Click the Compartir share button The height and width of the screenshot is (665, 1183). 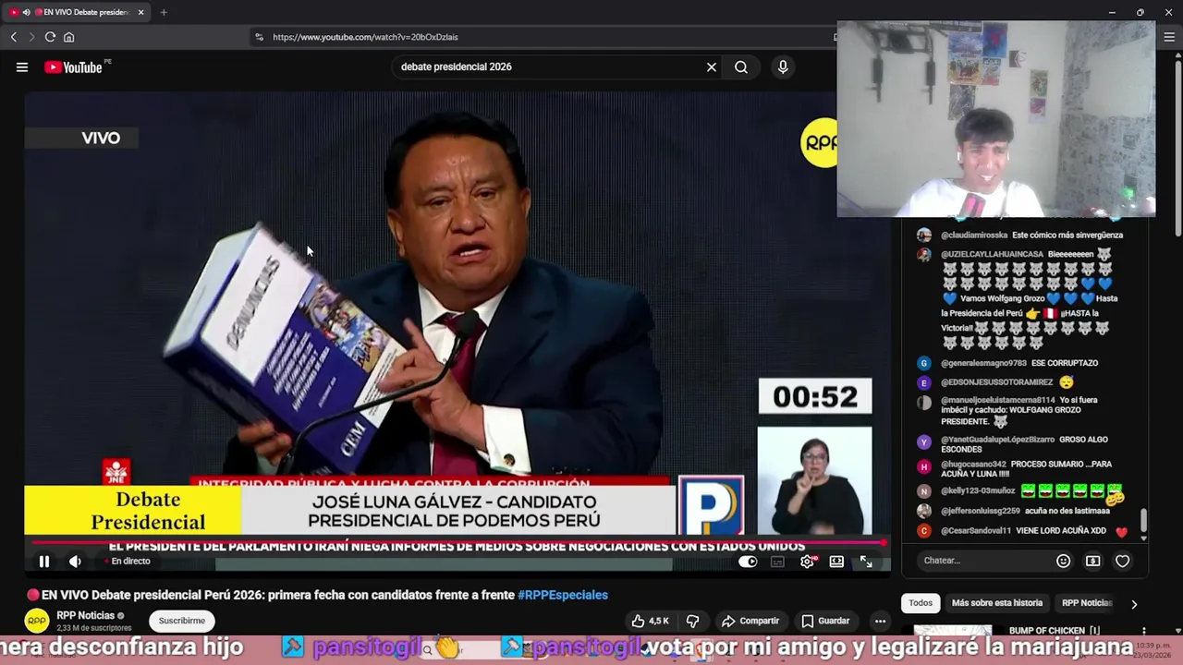(750, 621)
